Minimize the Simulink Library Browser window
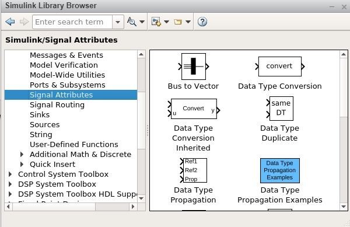This screenshot has width=350, height=227. [332, 6]
